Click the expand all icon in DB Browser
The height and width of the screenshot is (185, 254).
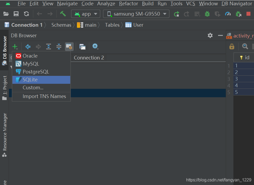point(49,47)
